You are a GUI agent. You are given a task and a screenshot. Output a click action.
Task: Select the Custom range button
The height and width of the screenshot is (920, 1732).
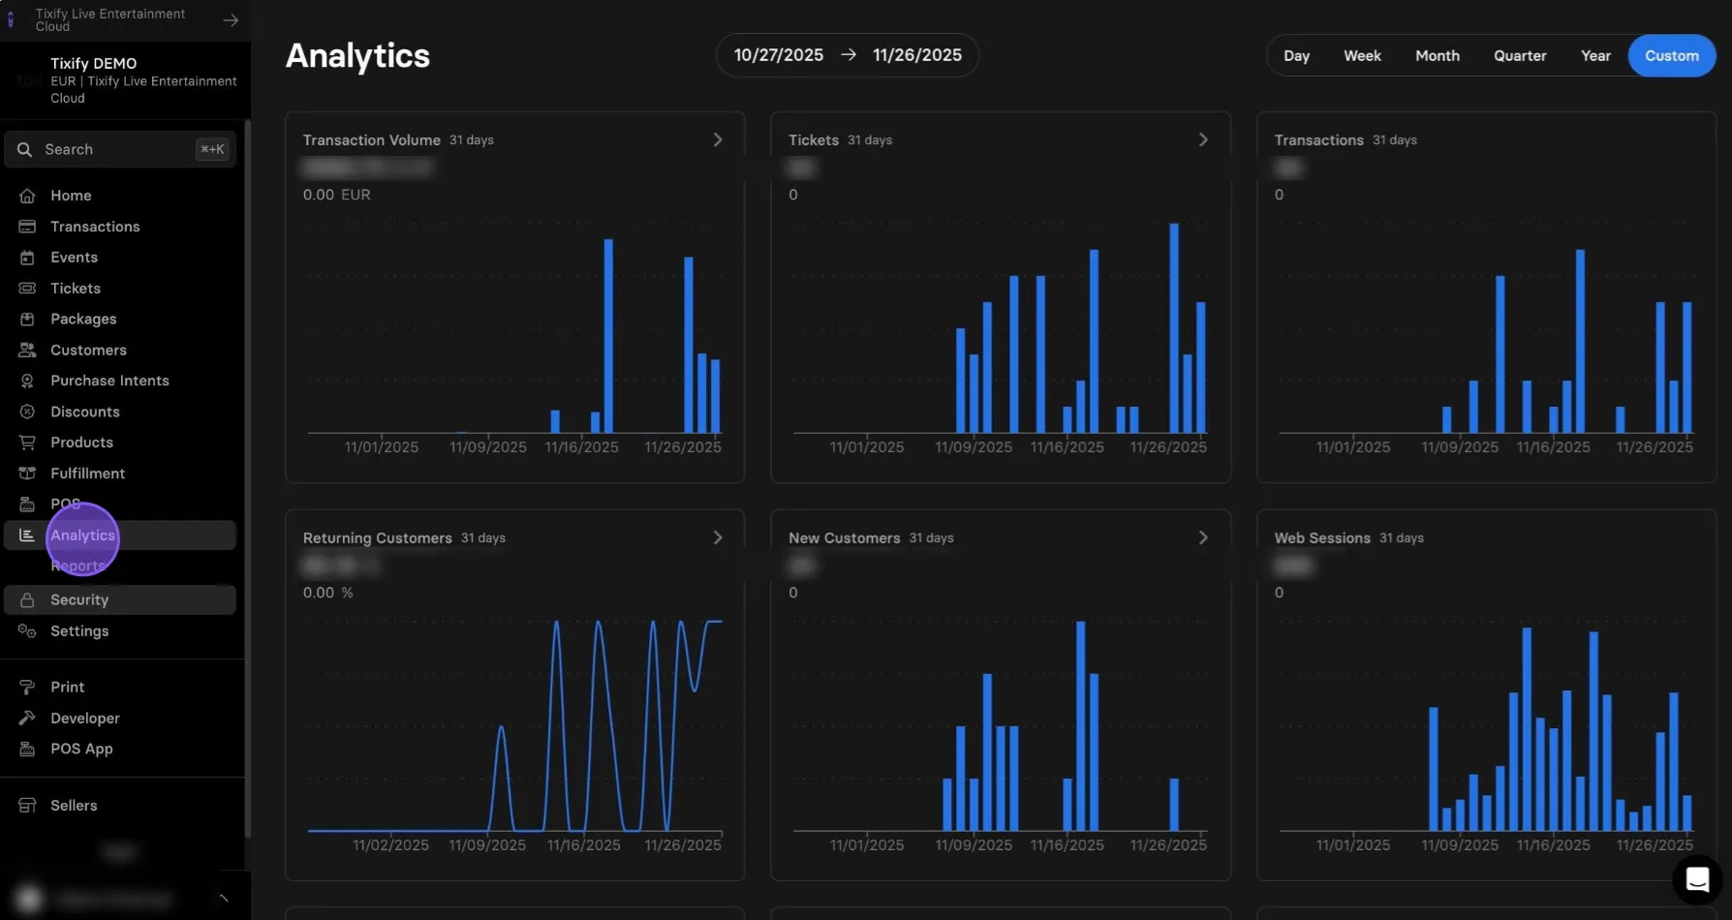(1672, 56)
